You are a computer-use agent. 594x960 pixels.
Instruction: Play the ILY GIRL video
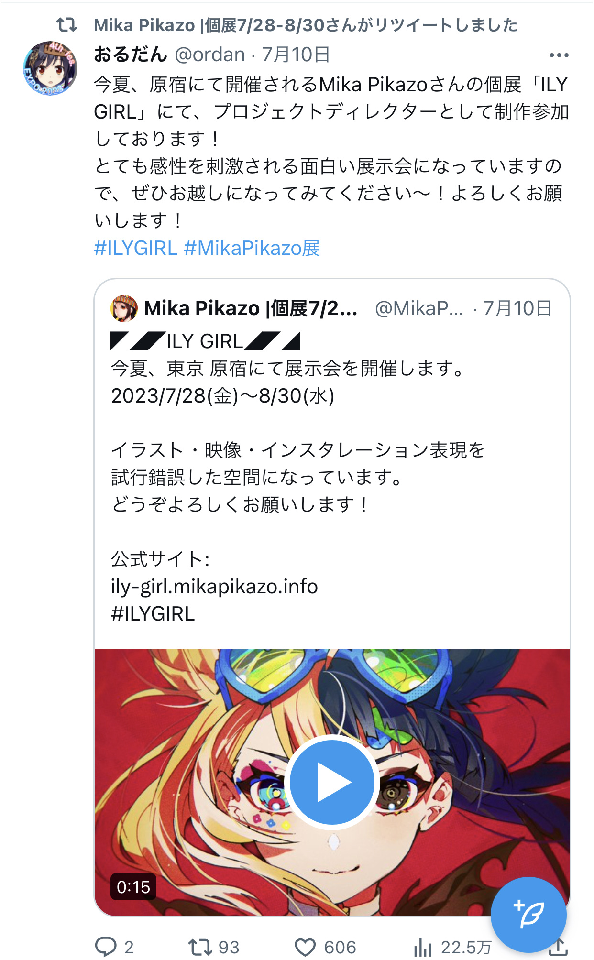pos(332,782)
